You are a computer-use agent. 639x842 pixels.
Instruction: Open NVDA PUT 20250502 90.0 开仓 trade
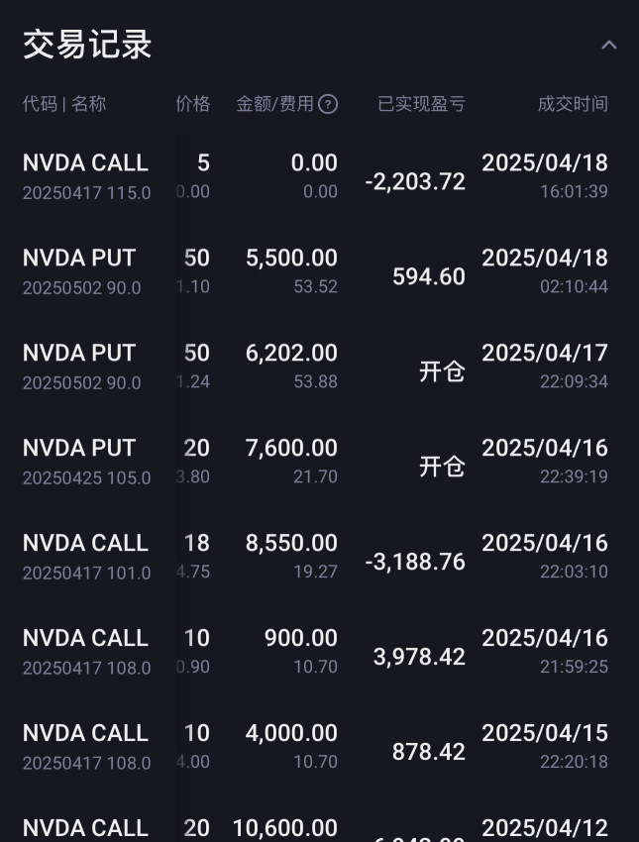pyautogui.click(x=319, y=367)
